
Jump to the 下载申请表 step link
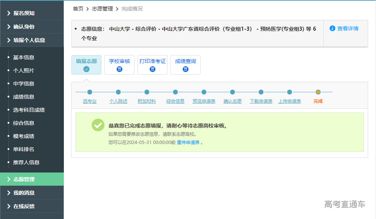pyautogui.click(x=261, y=101)
